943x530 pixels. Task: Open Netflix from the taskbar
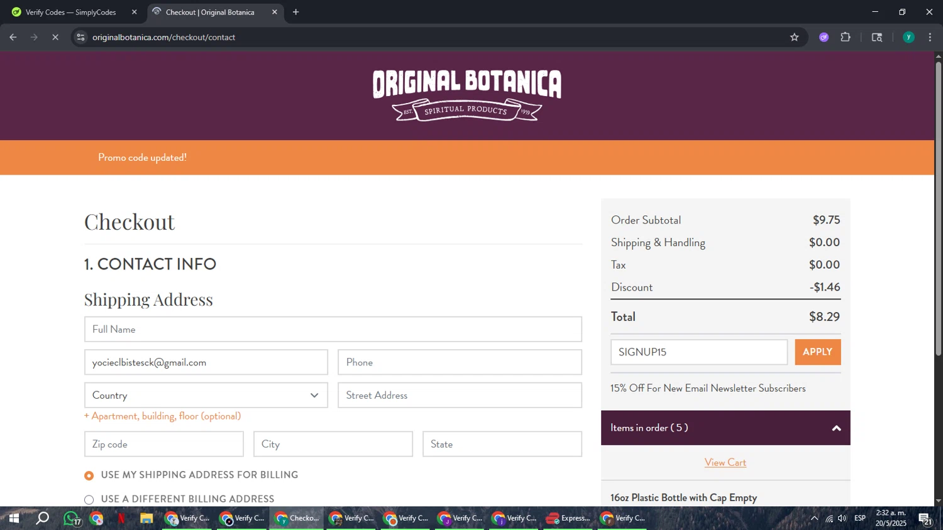[x=121, y=518]
